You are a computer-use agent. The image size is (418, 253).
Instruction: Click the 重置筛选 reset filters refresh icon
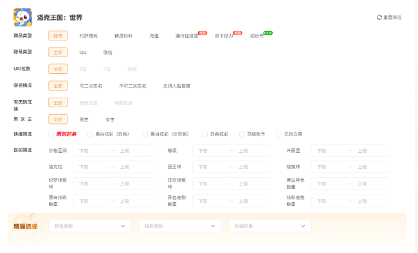click(379, 17)
